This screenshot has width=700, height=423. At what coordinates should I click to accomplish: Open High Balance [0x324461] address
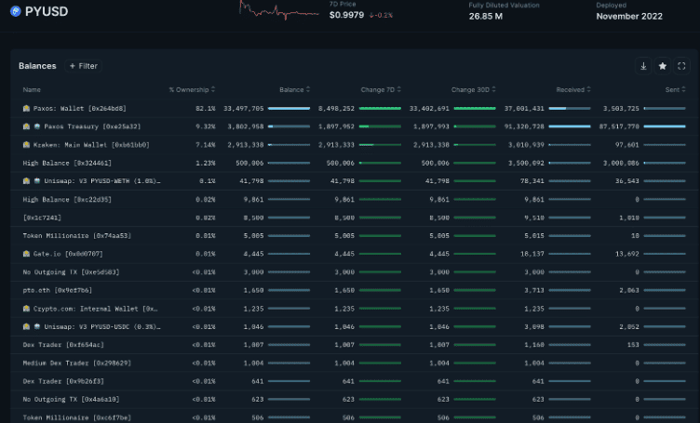pos(67,163)
